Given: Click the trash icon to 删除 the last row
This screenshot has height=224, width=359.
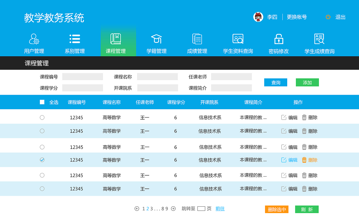Looking at the screenshot, I should tap(304, 189).
